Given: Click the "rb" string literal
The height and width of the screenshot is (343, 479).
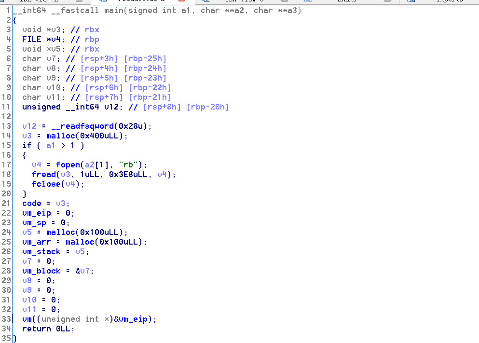Looking at the screenshot, I should 128,165.
